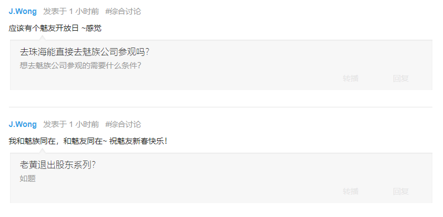The height and width of the screenshot is (217, 443).
Task: Select the #综合讨论 tag on the 新春快乐 post
Action: 123,125
